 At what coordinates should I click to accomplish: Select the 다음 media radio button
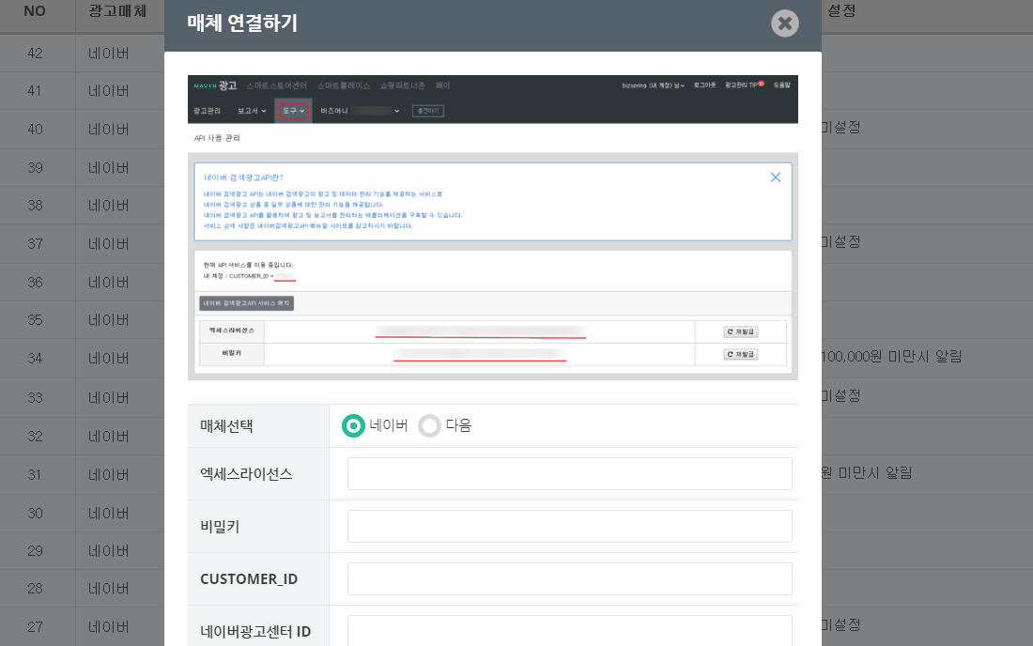pyautogui.click(x=429, y=425)
